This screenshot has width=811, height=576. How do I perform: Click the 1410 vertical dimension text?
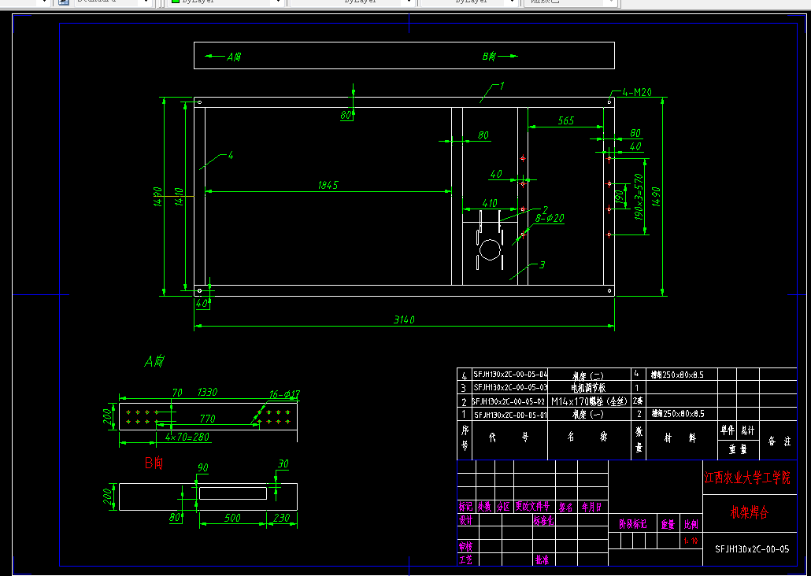click(179, 197)
